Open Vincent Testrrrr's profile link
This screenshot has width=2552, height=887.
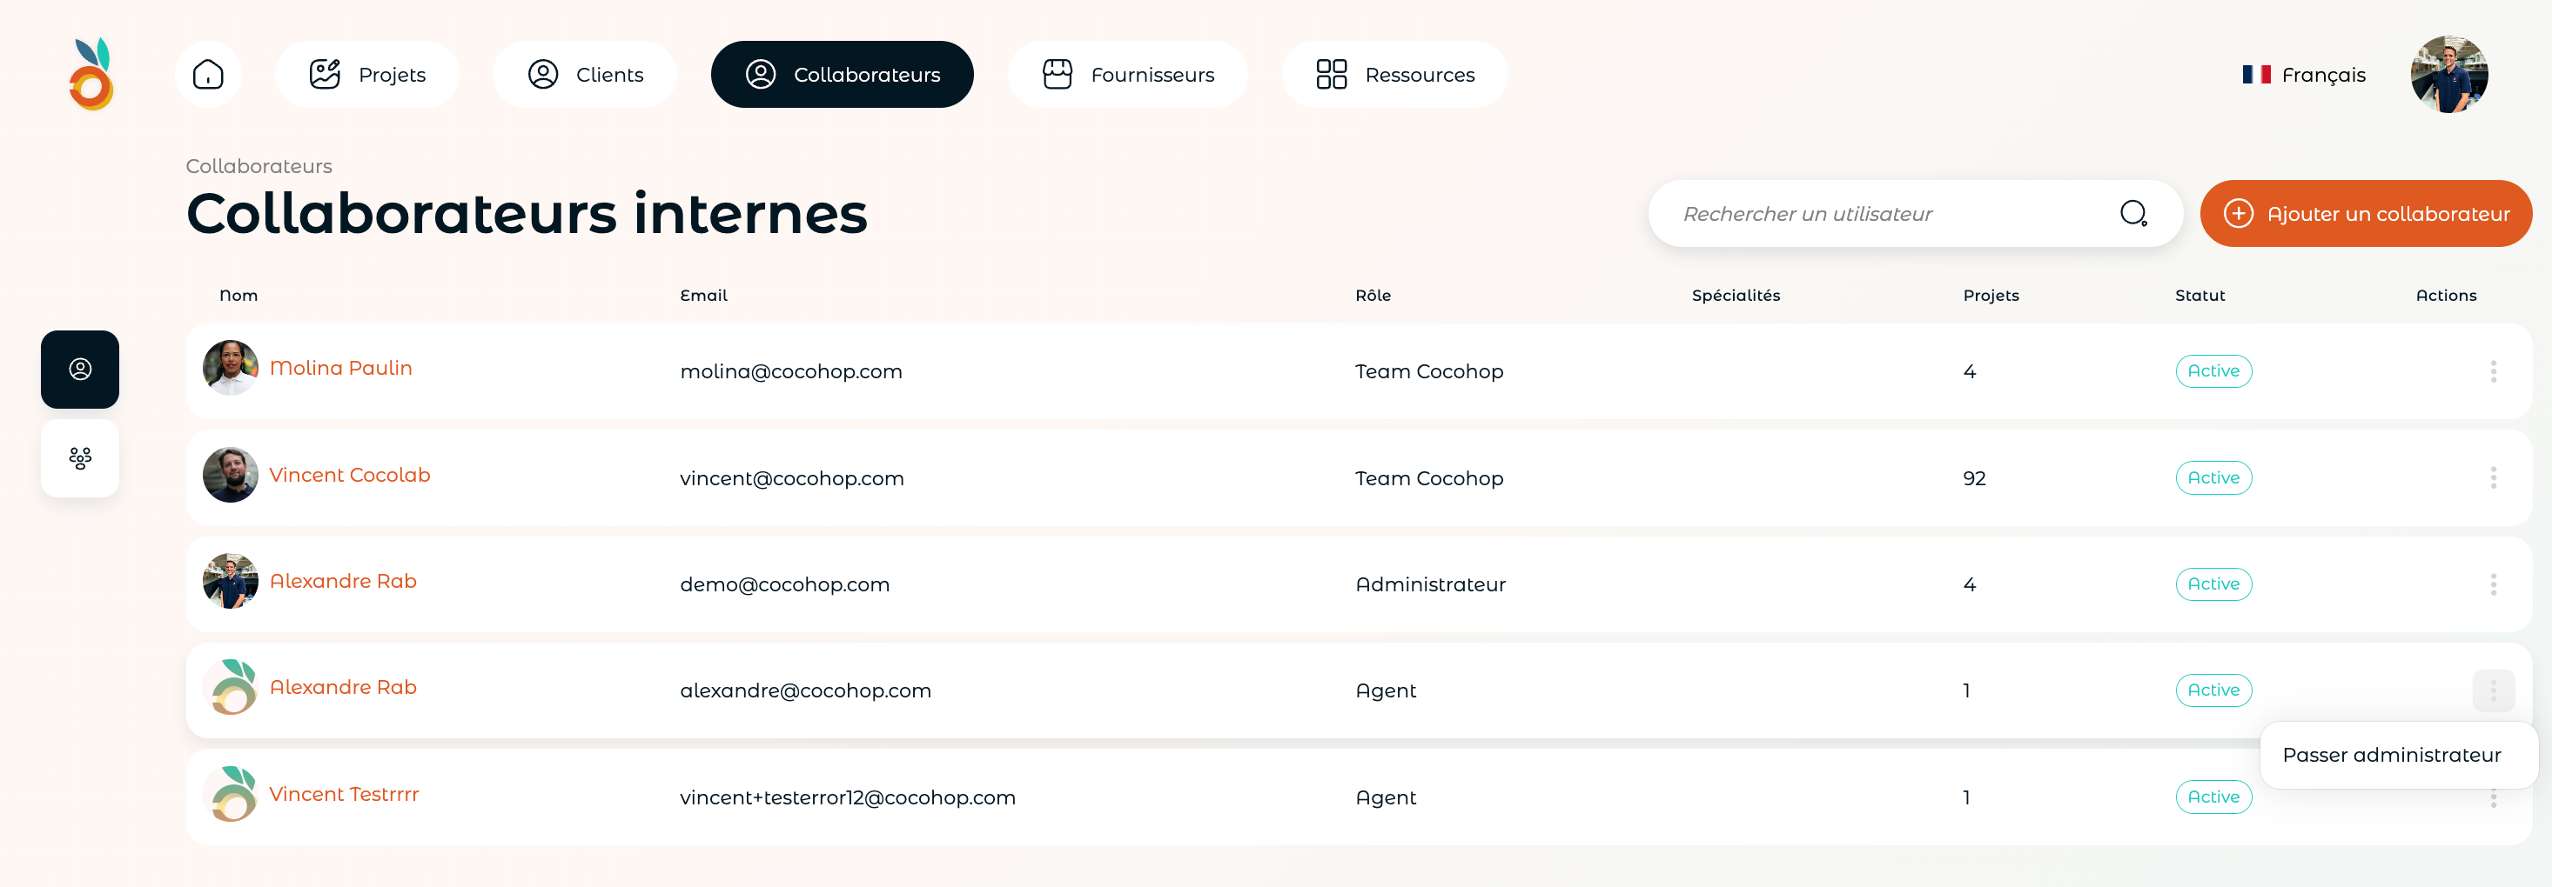click(344, 794)
